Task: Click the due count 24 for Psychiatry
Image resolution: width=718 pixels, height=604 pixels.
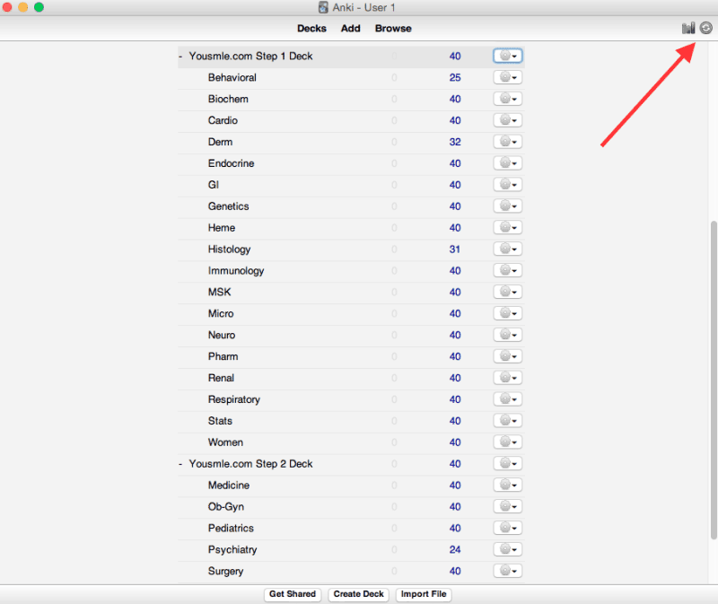Action: tap(455, 549)
